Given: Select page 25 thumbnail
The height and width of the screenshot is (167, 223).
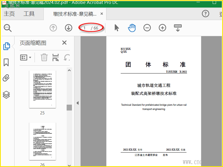Looking at the screenshot, I should [42, 89].
